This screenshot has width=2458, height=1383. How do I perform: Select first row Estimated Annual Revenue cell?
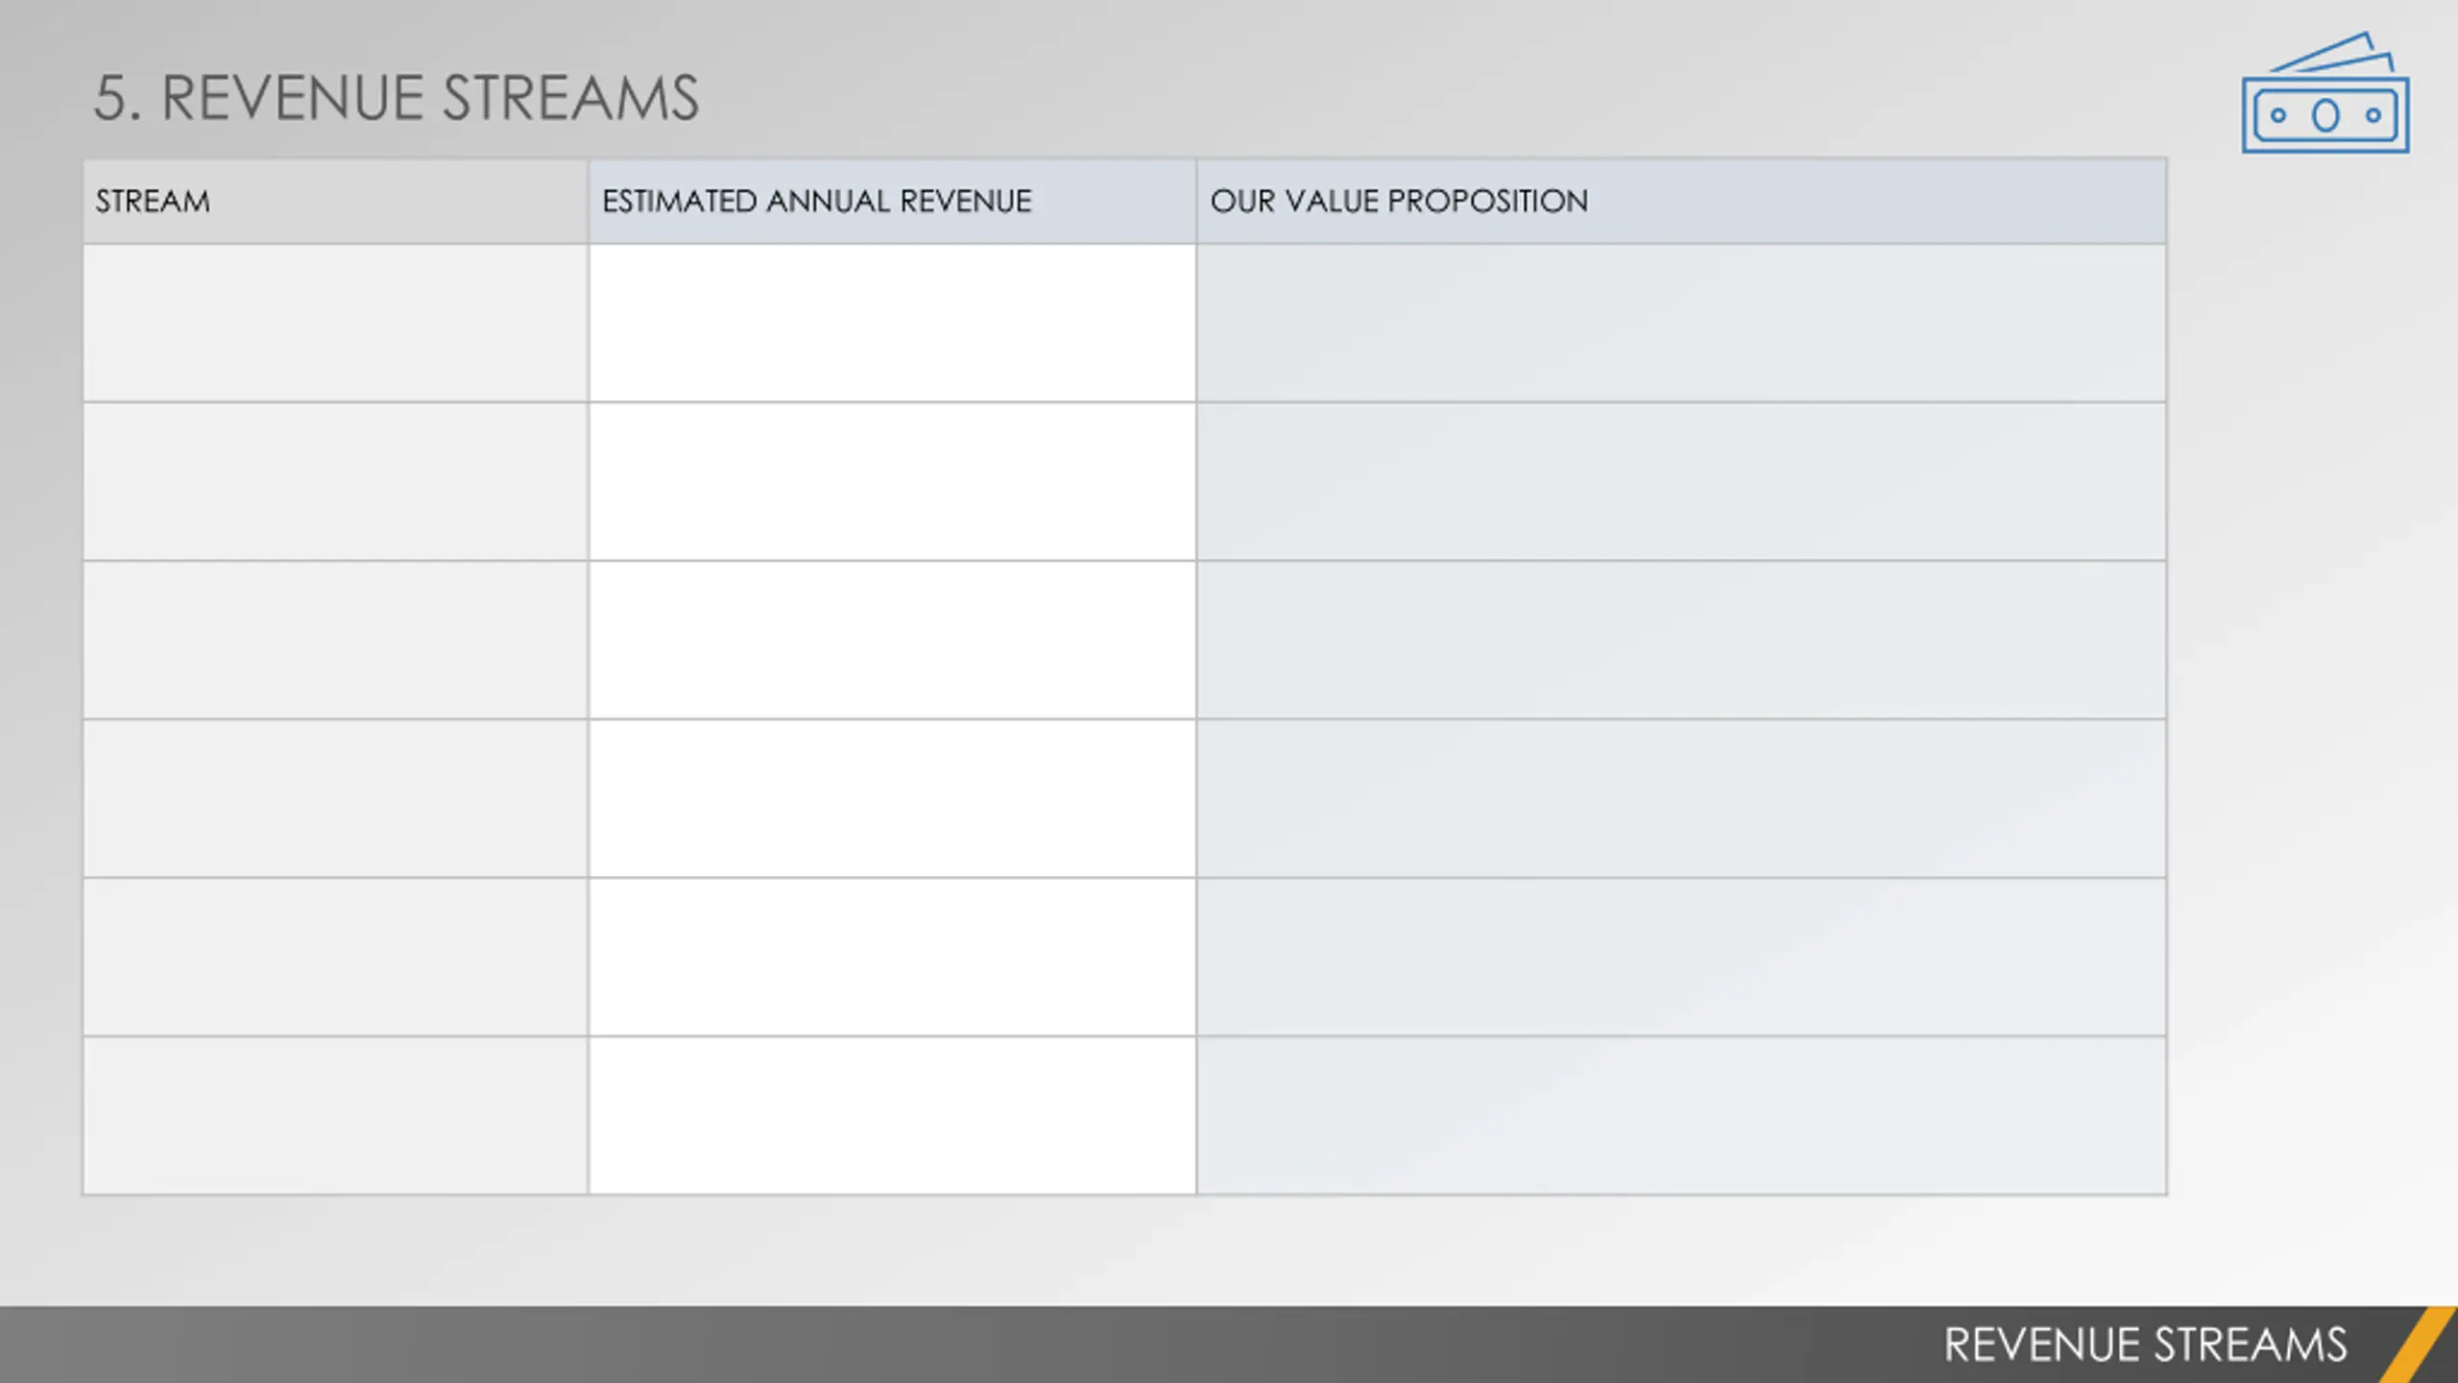pyautogui.click(x=892, y=323)
